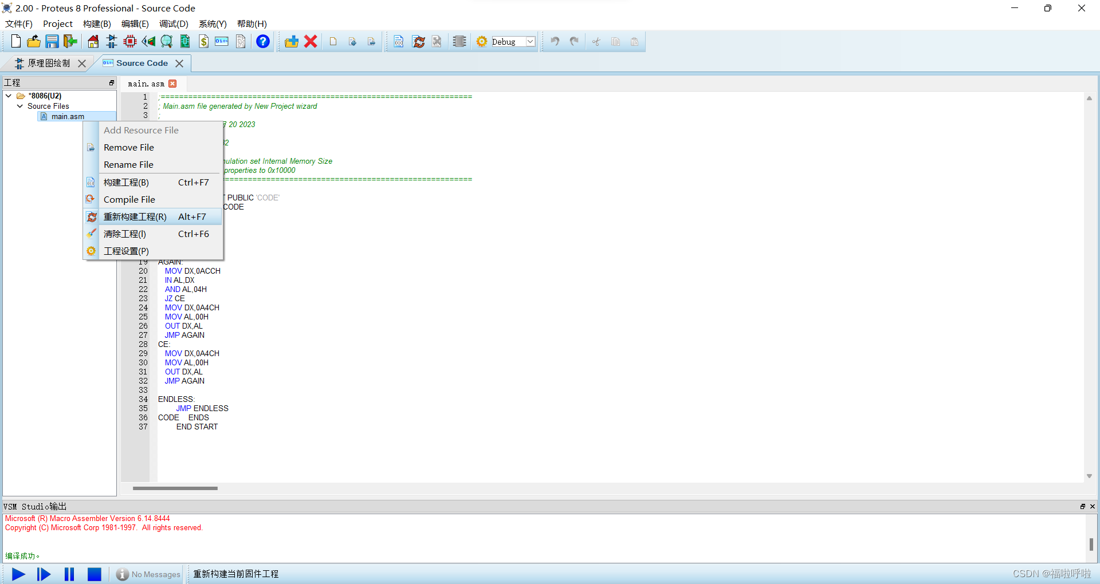
Task: Click the firmware chip toolbar icon
Action: tap(459, 41)
